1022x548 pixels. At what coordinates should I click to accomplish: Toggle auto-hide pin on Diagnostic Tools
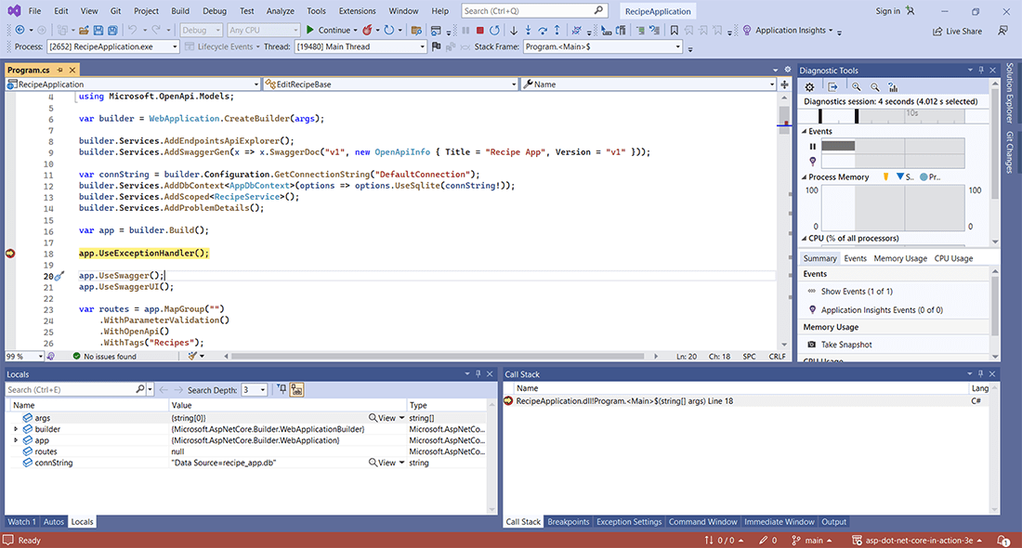pos(981,70)
